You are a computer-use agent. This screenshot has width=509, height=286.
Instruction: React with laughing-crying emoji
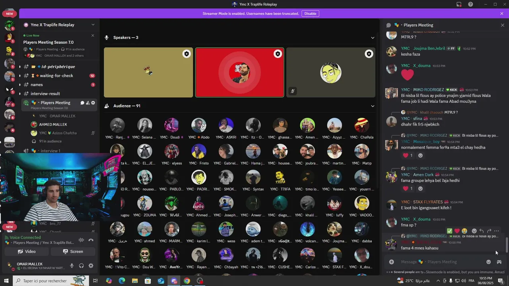464,231
